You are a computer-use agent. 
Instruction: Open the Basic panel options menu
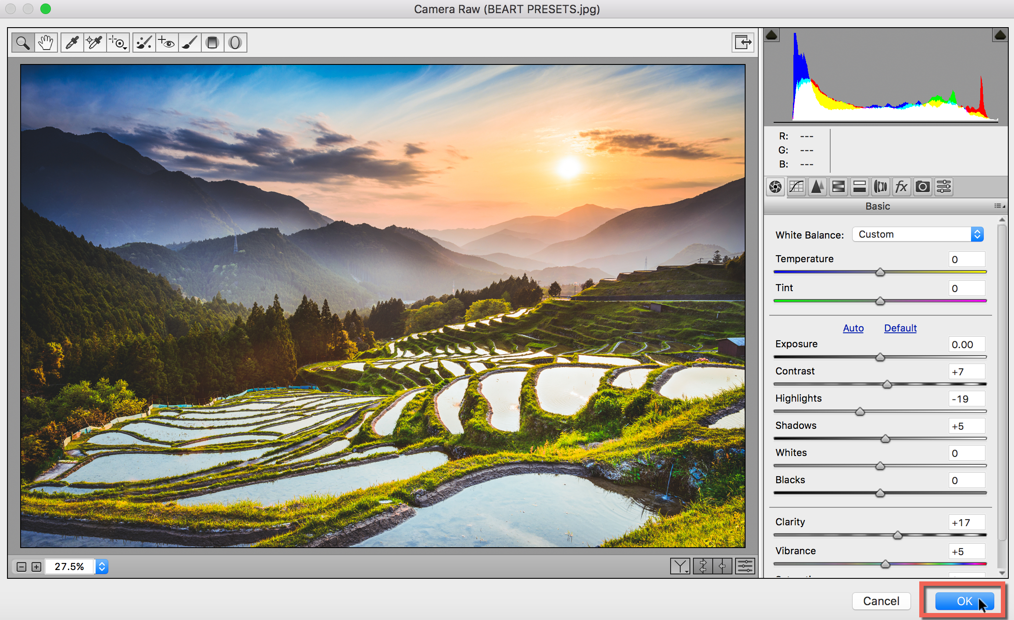point(999,206)
